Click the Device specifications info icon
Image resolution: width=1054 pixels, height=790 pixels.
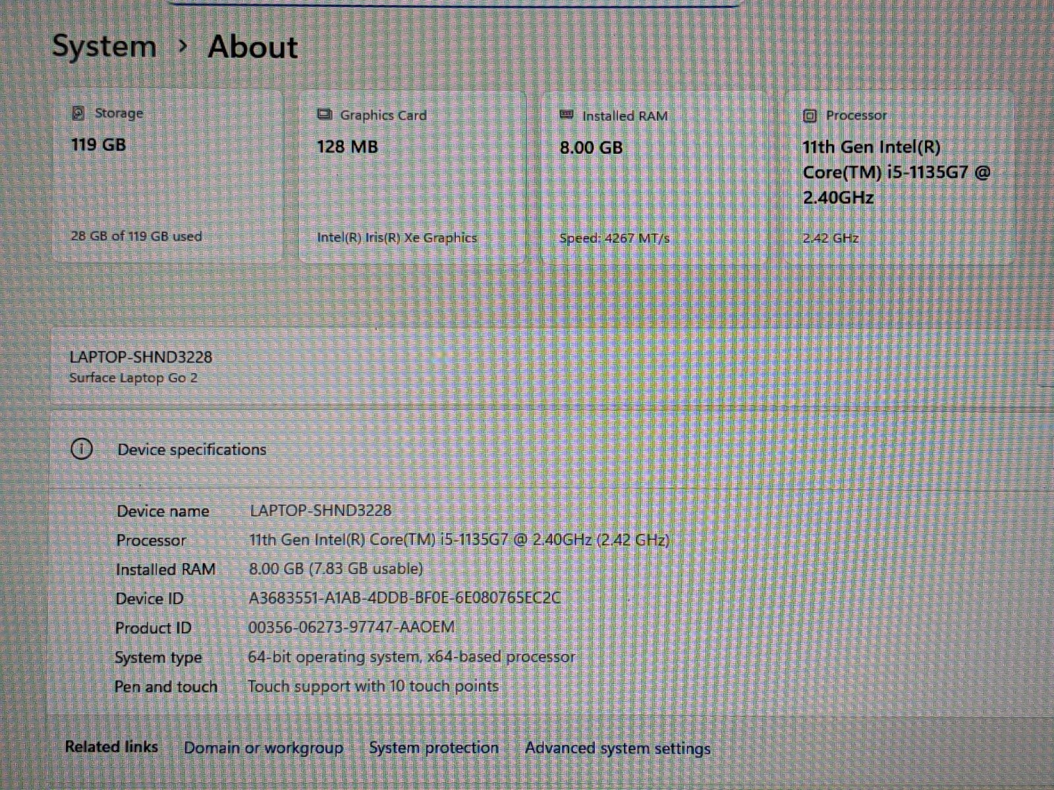click(x=82, y=449)
